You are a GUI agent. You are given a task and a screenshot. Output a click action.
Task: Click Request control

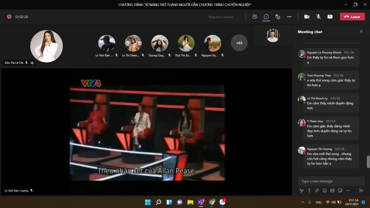(221, 17)
